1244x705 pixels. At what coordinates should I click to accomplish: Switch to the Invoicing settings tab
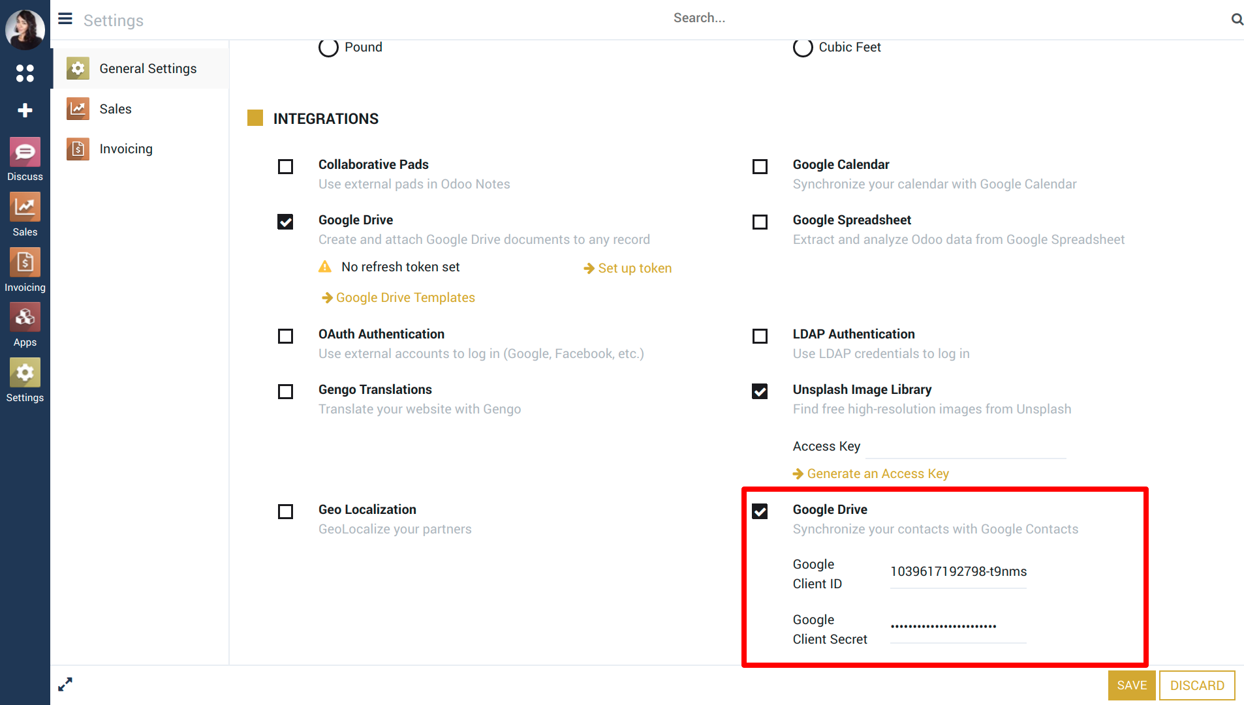click(126, 149)
